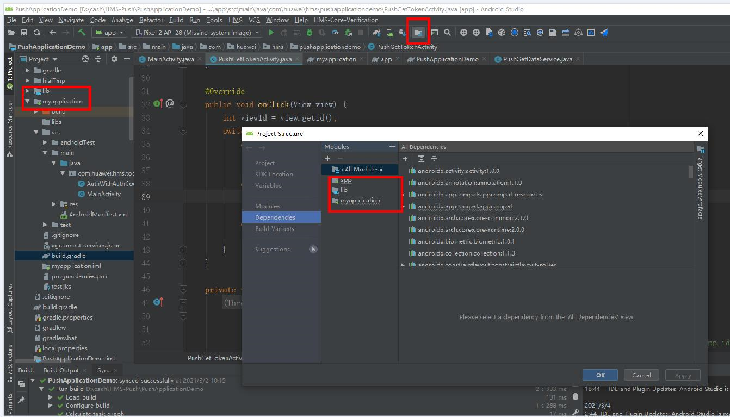The image size is (730, 417).
Task: Open Project Structure via the highlighted toolbar icon
Action: [x=418, y=32]
